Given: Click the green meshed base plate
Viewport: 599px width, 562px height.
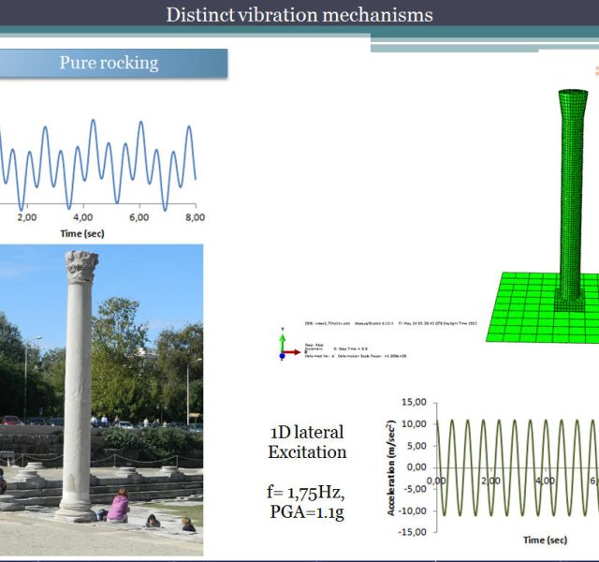Looking at the screenshot, I should 543,307.
